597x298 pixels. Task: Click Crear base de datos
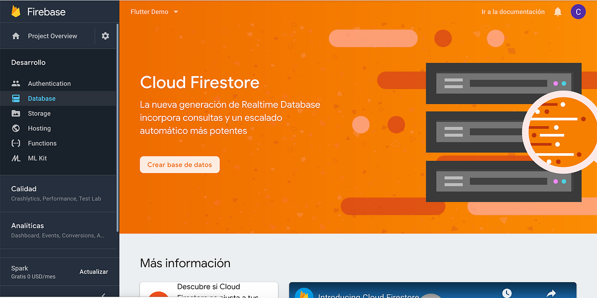coord(179,164)
